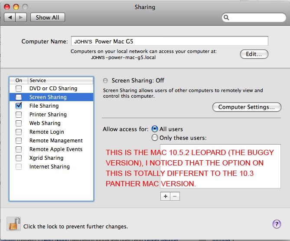Enable the DVD or CD Sharing checkbox
The height and width of the screenshot is (241, 290).
(19, 89)
